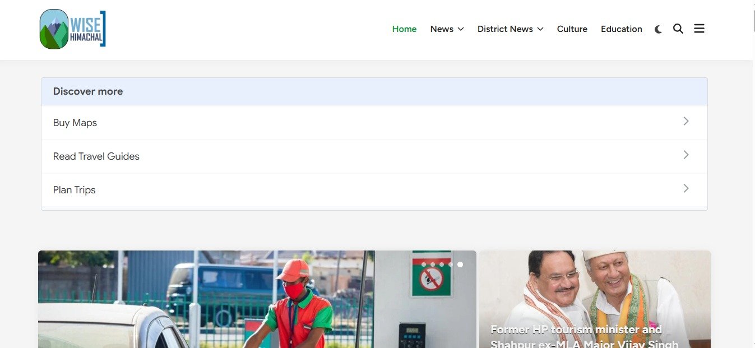
Task: Select the second carousel slide dot
Action: pyautogui.click(x=433, y=264)
